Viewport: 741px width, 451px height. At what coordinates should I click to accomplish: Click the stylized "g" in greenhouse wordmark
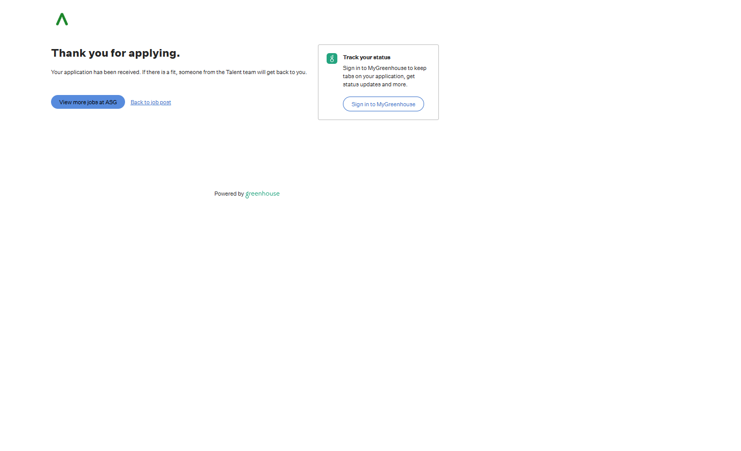click(248, 195)
